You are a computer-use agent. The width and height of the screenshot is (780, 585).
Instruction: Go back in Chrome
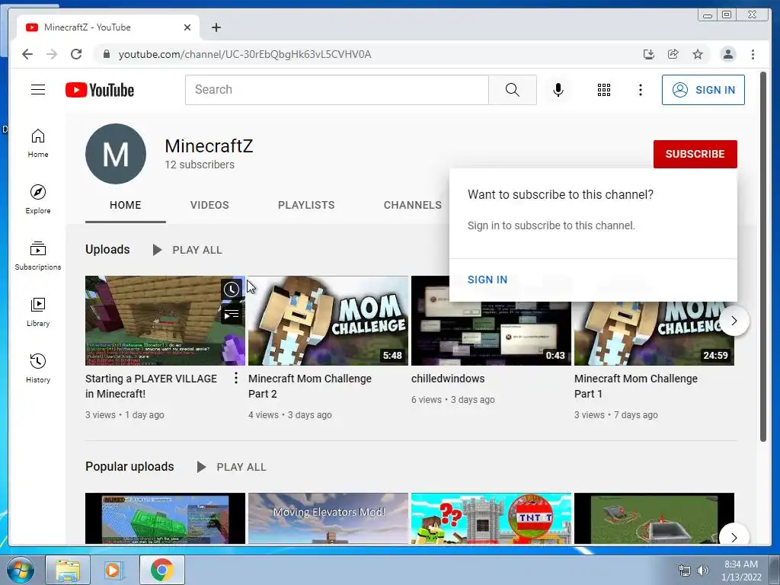click(27, 54)
